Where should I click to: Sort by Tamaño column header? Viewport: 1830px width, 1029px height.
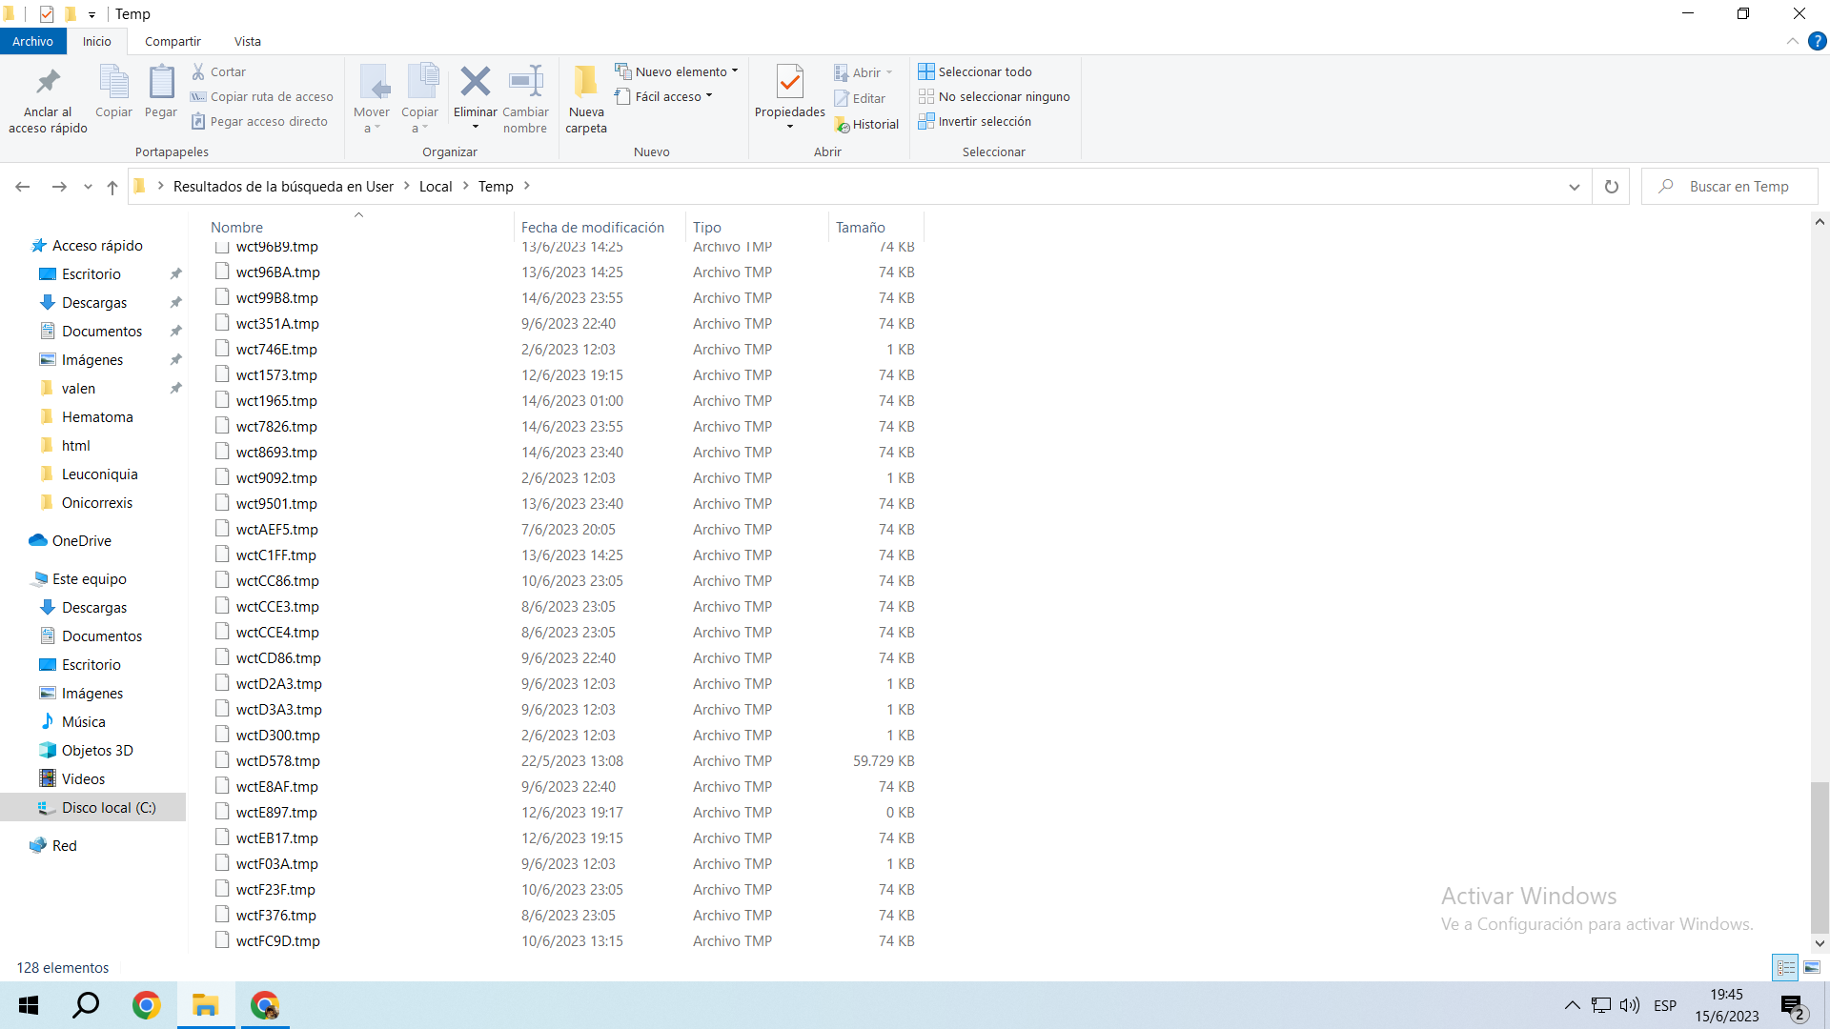877,227
